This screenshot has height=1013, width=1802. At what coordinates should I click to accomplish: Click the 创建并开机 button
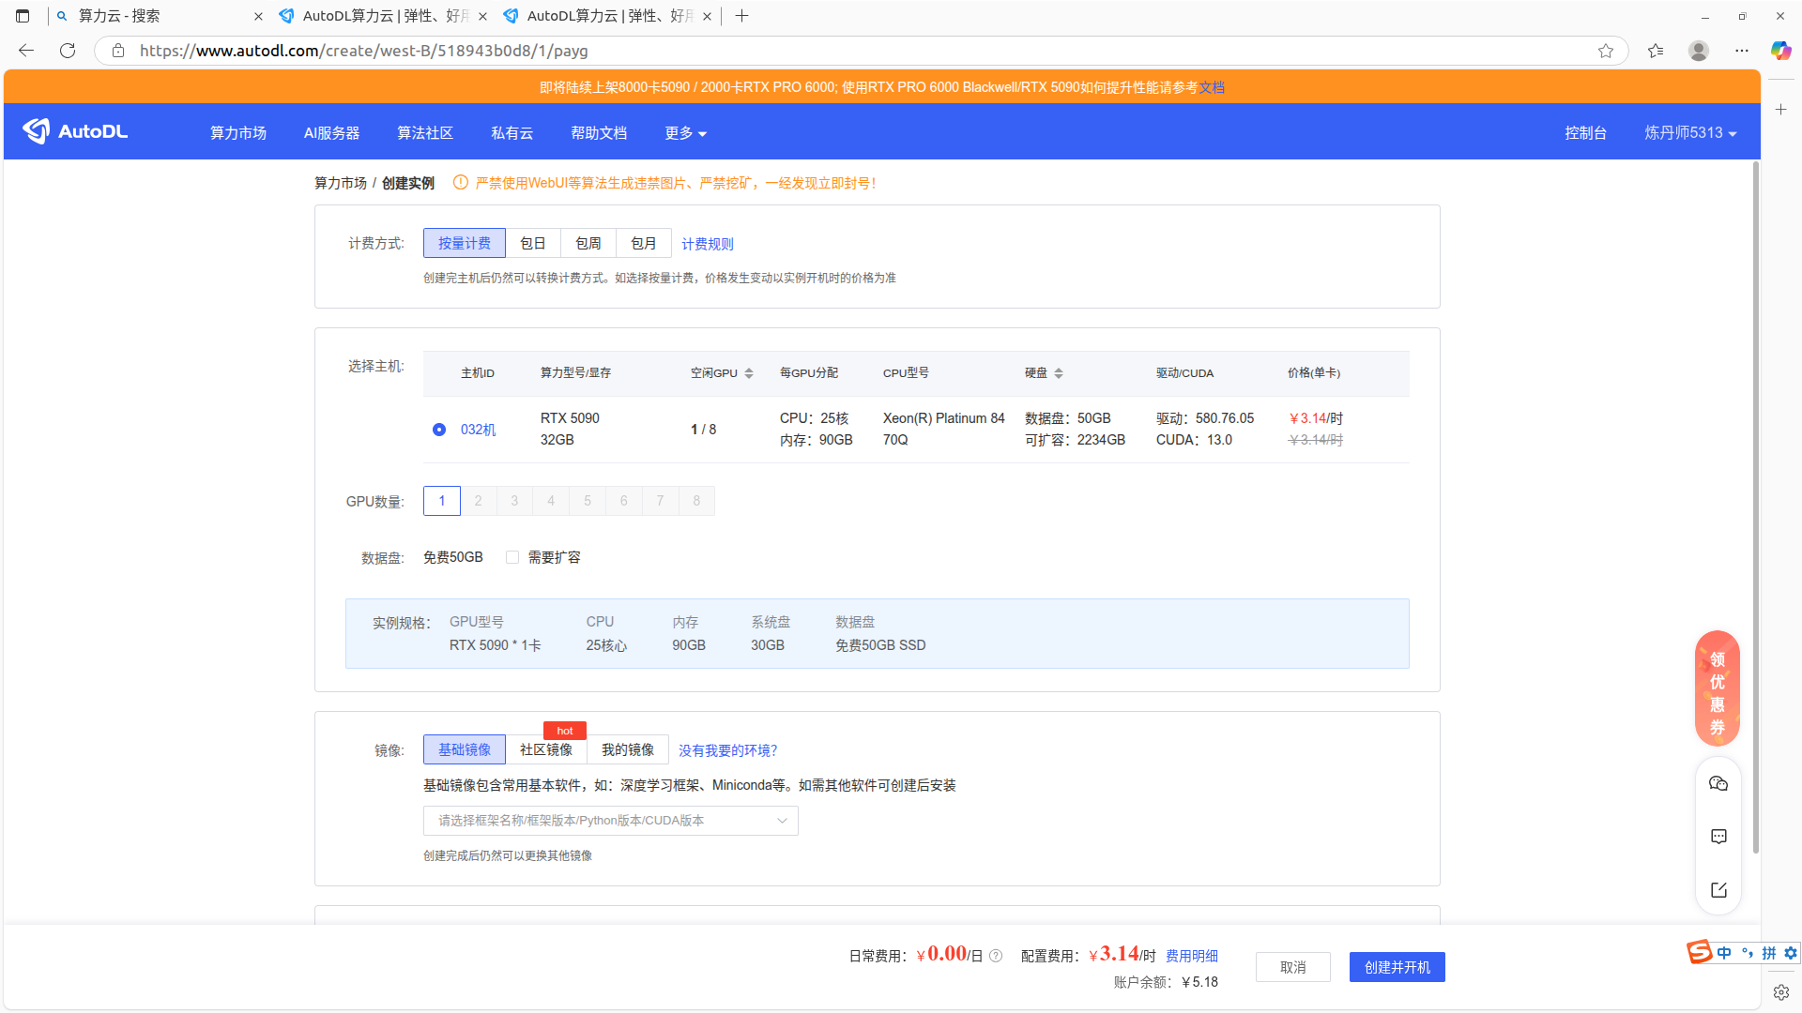click(1397, 967)
